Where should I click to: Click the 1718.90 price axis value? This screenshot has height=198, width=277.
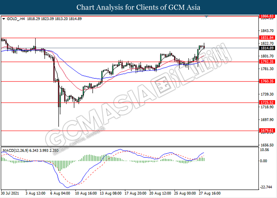pyautogui.click(x=267, y=107)
